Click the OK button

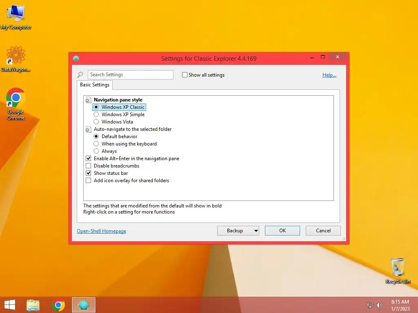pyautogui.click(x=282, y=231)
